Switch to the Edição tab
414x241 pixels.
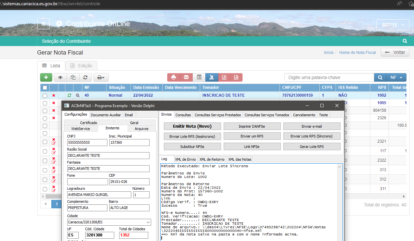(x=81, y=66)
